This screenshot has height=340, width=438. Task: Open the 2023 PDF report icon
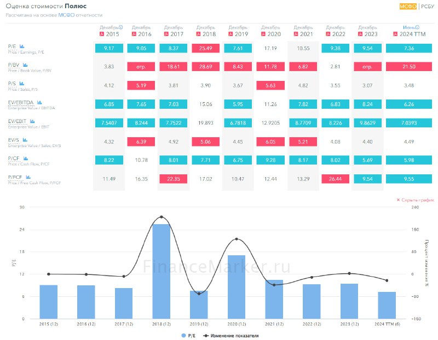[360, 34]
